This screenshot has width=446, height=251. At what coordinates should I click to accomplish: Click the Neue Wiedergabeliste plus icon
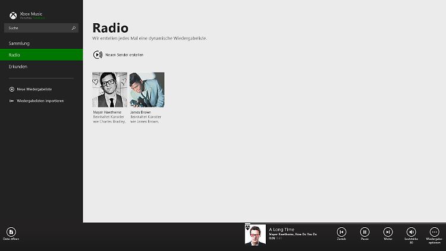pos(12,89)
